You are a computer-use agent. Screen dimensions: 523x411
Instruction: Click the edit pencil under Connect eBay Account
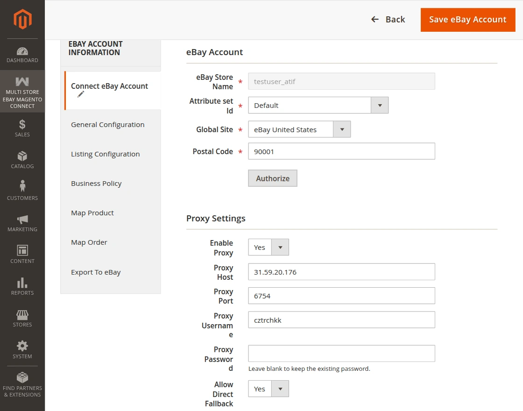point(80,94)
